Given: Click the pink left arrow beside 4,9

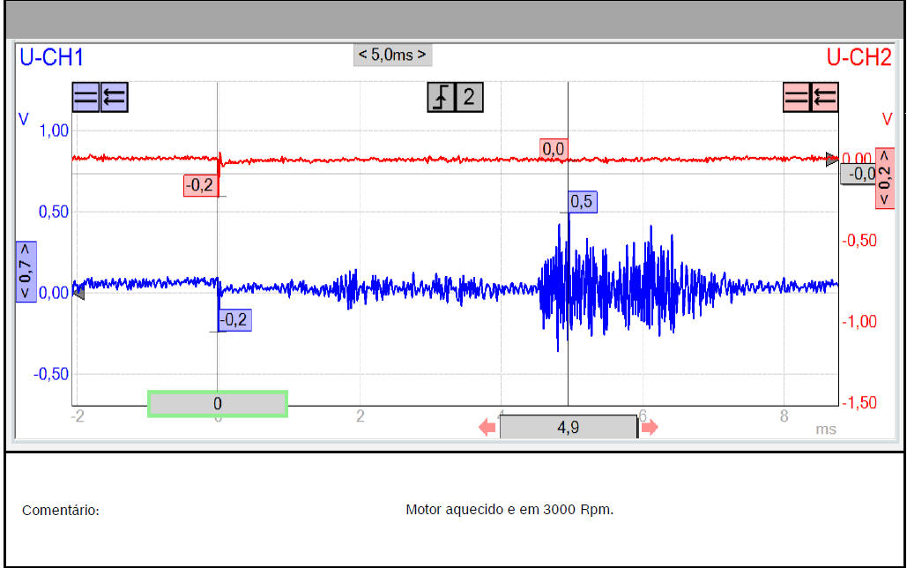Looking at the screenshot, I should 487,428.
